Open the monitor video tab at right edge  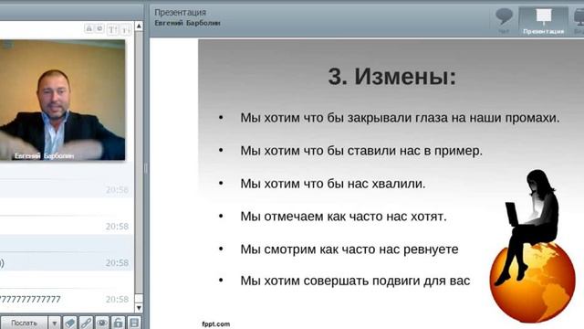click(x=578, y=22)
